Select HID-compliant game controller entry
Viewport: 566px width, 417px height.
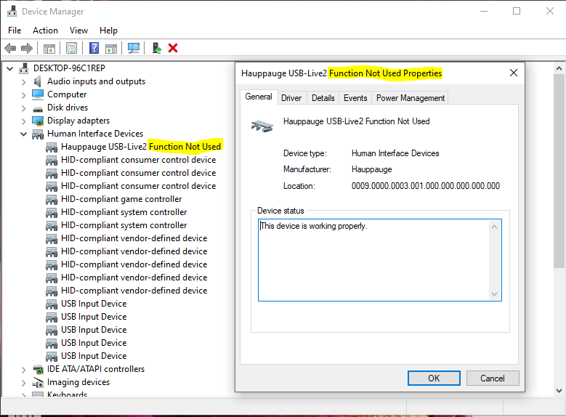pyautogui.click(x=121, y=199)
